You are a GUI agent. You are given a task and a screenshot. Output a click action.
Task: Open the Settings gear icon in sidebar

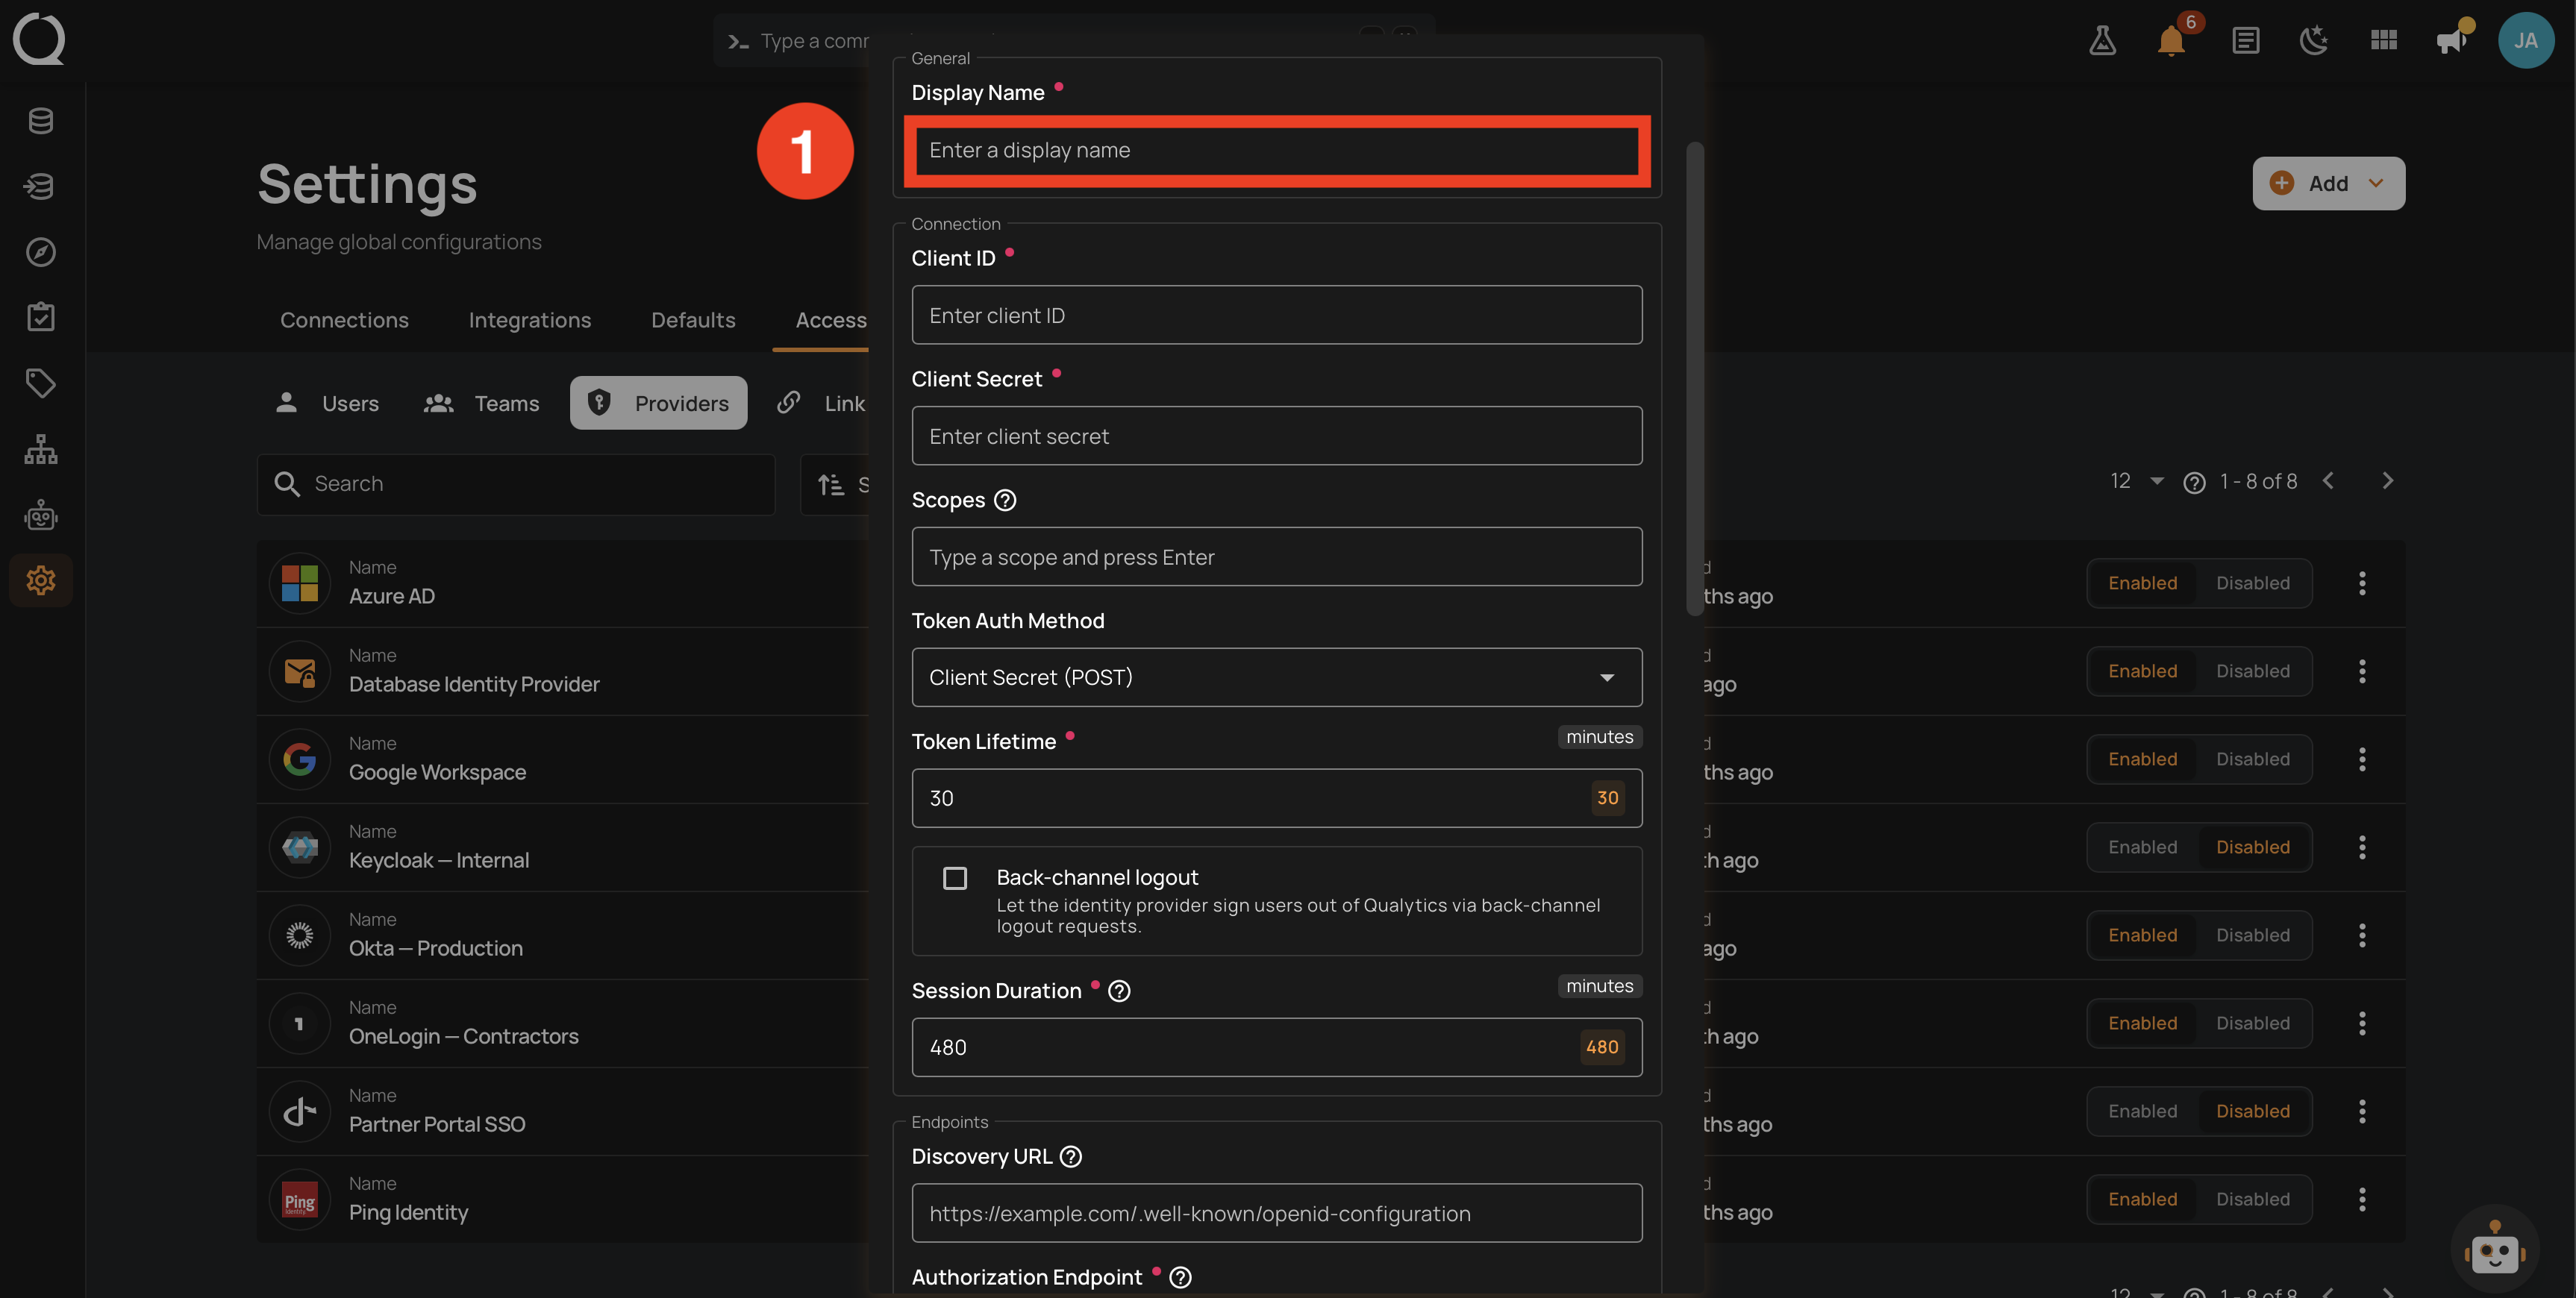(41, 580)
